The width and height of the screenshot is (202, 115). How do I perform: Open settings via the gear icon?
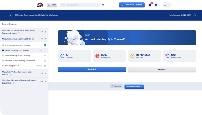coord(156,5)
